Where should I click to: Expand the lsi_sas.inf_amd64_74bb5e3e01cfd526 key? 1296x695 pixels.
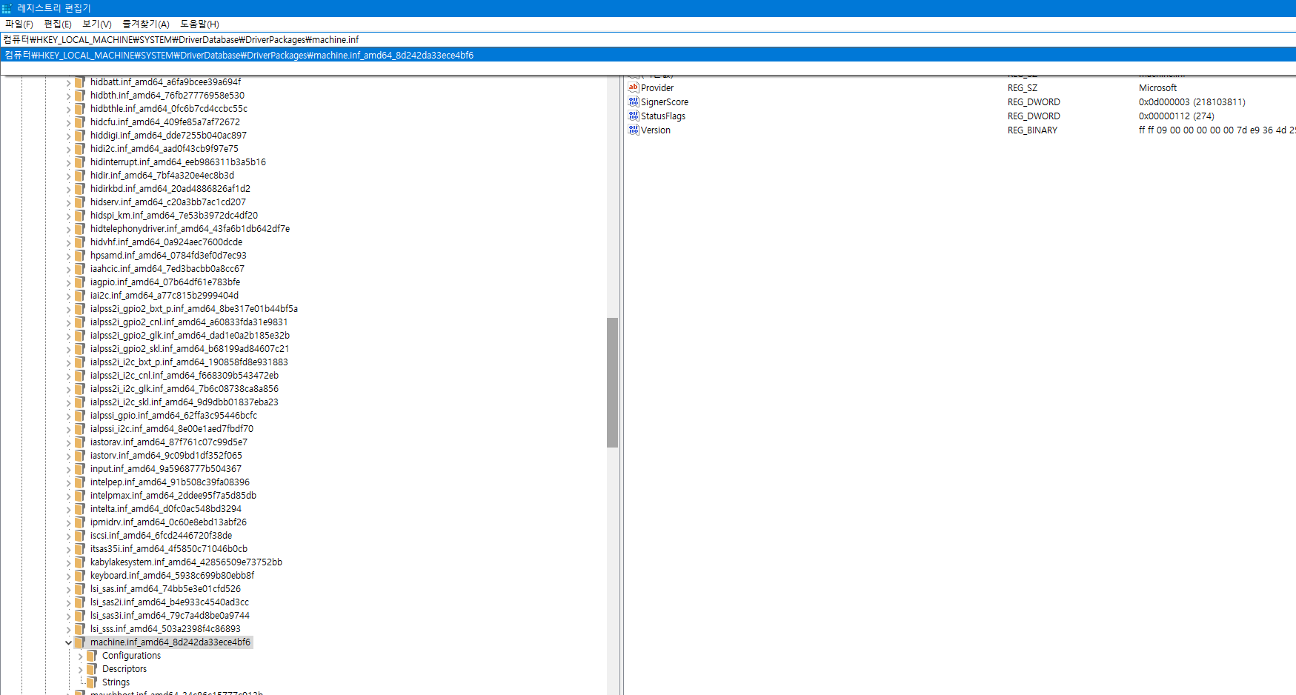coord(68,589)
